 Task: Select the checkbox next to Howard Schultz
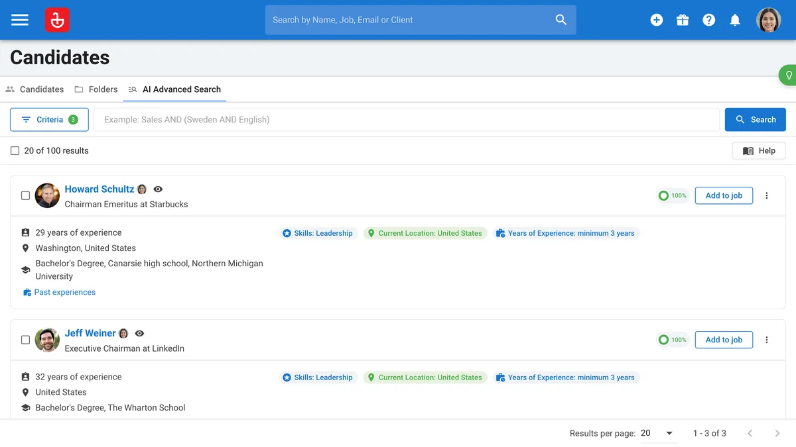point(25,195)
